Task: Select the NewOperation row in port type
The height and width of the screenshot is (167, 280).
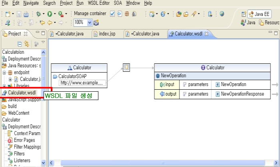Action: (173, 75)
